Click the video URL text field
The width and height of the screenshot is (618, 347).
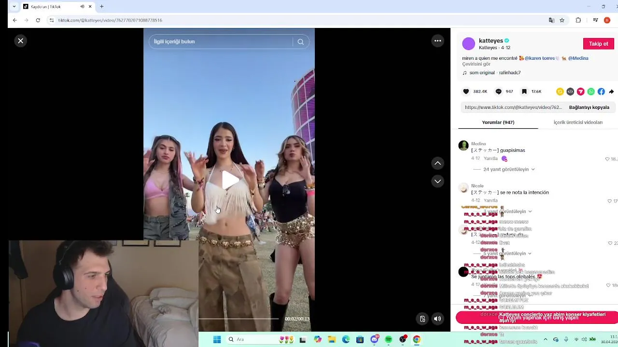tap(513, 107)
